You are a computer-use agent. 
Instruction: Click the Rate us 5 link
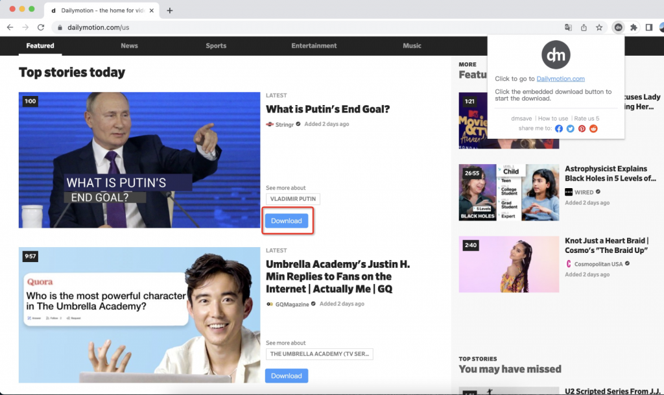coord(586,119)
